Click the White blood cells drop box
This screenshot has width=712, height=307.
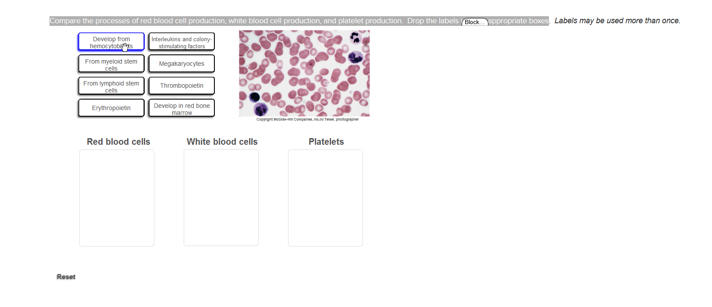221,197
